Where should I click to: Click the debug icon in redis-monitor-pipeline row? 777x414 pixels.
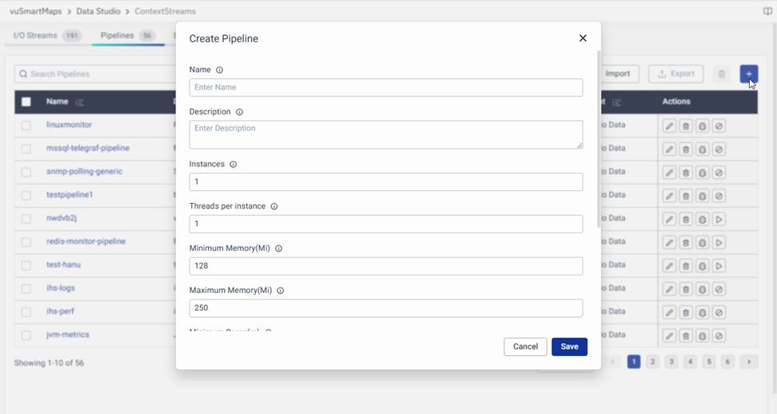(702, 242)
